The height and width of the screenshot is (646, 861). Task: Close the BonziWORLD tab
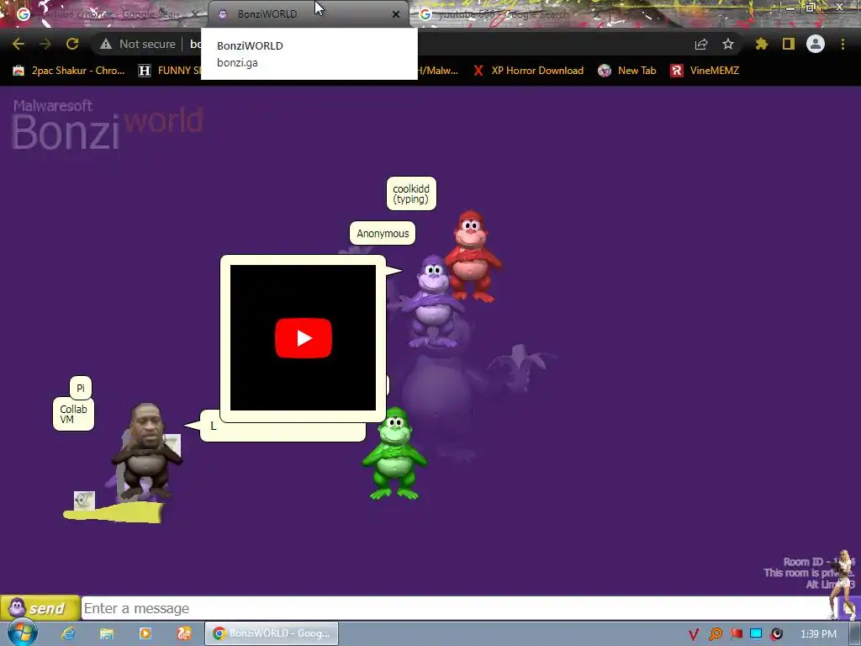396,14
